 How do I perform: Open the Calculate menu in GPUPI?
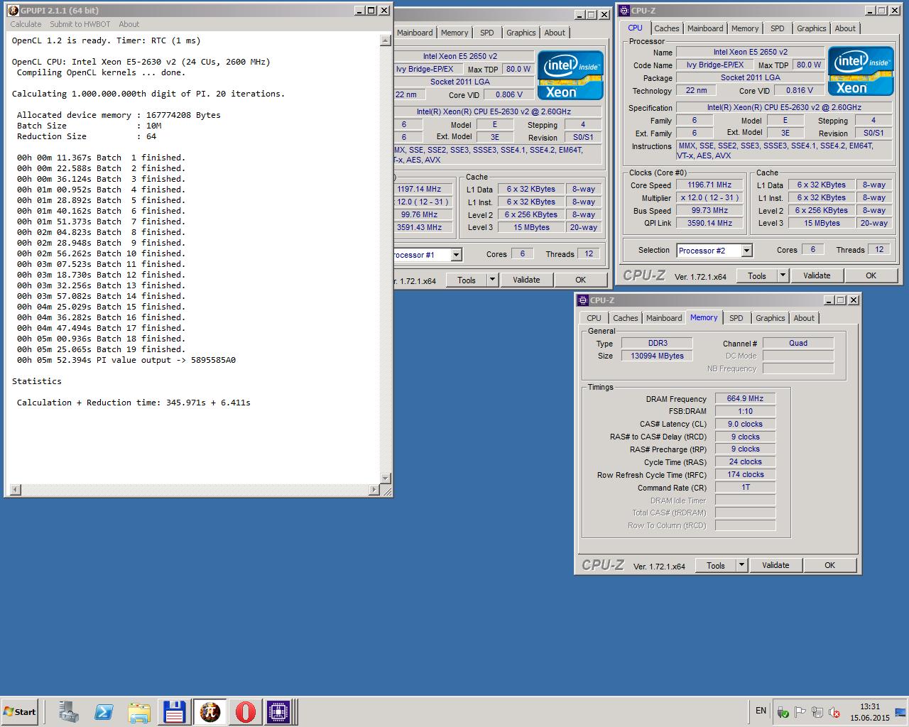click(x=26, y=24)
